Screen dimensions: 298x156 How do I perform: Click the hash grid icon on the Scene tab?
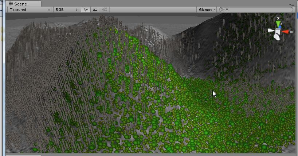pyautogui.click(x=11, y=4)
